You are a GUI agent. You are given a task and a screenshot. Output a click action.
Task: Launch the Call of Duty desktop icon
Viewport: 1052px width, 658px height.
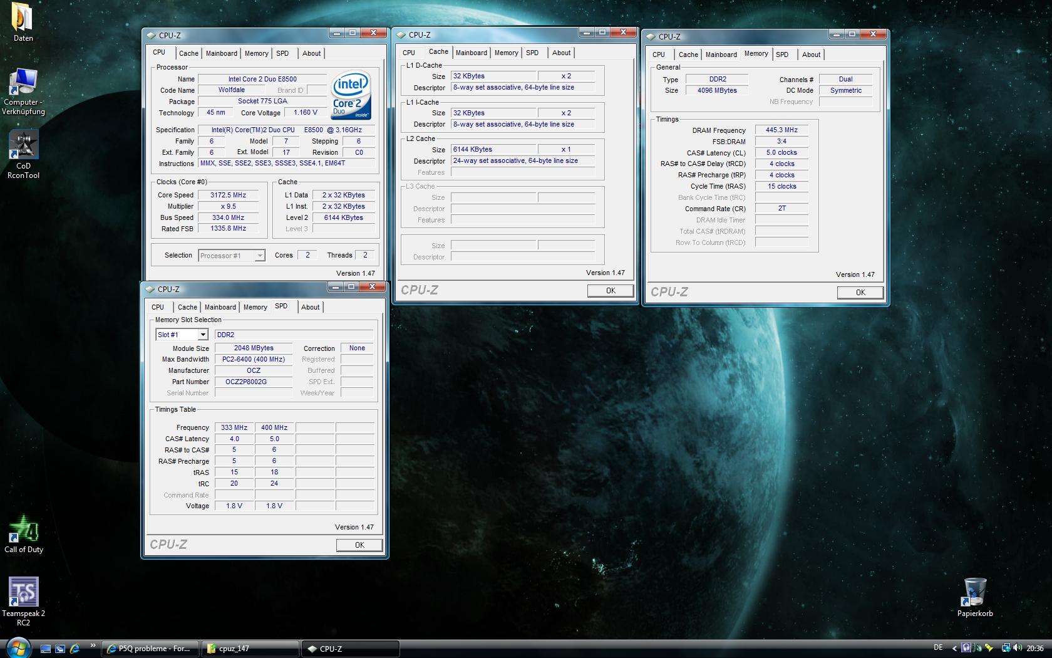(x=23, y=530)
